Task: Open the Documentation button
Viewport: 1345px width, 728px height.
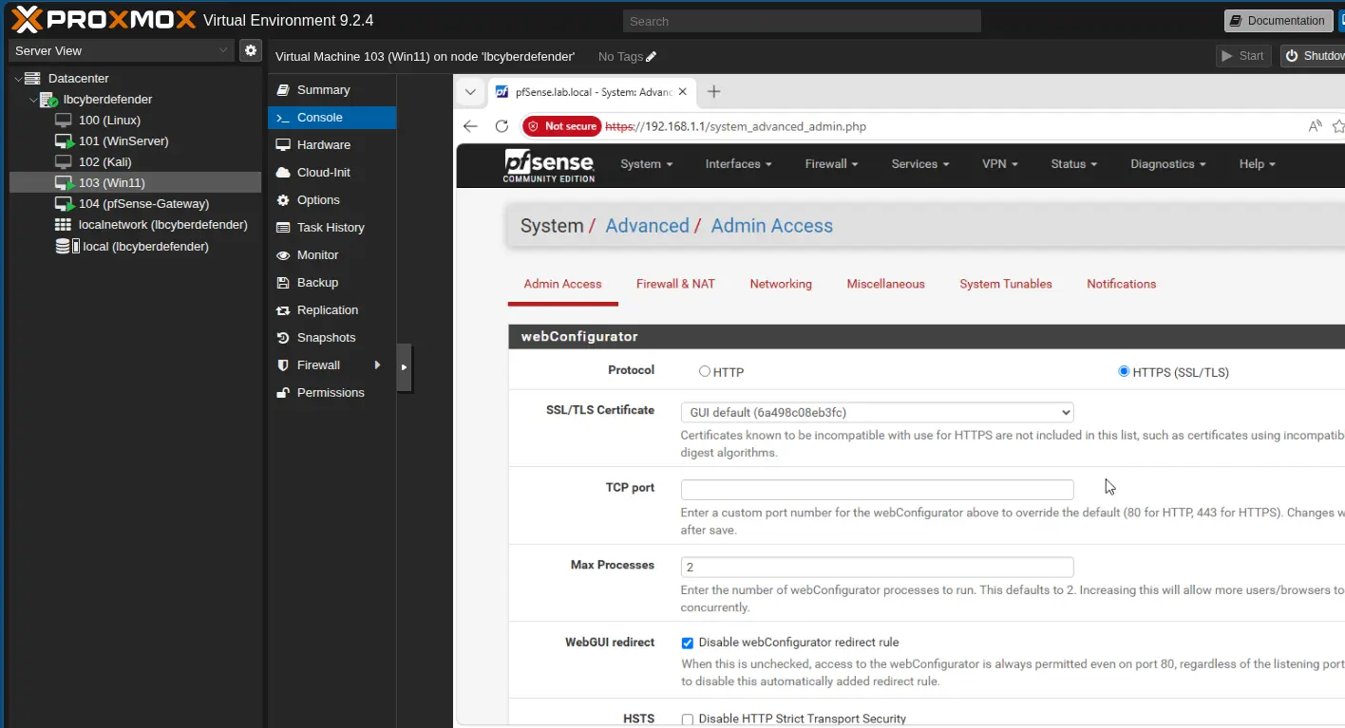Action: click(1278, 21)
